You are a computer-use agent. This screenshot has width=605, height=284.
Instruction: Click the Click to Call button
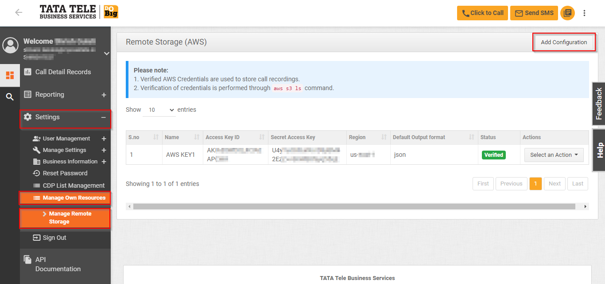click(482, 13)
